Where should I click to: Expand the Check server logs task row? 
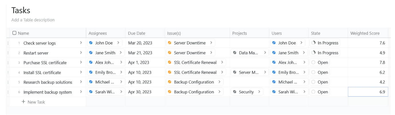pos(81,43)
